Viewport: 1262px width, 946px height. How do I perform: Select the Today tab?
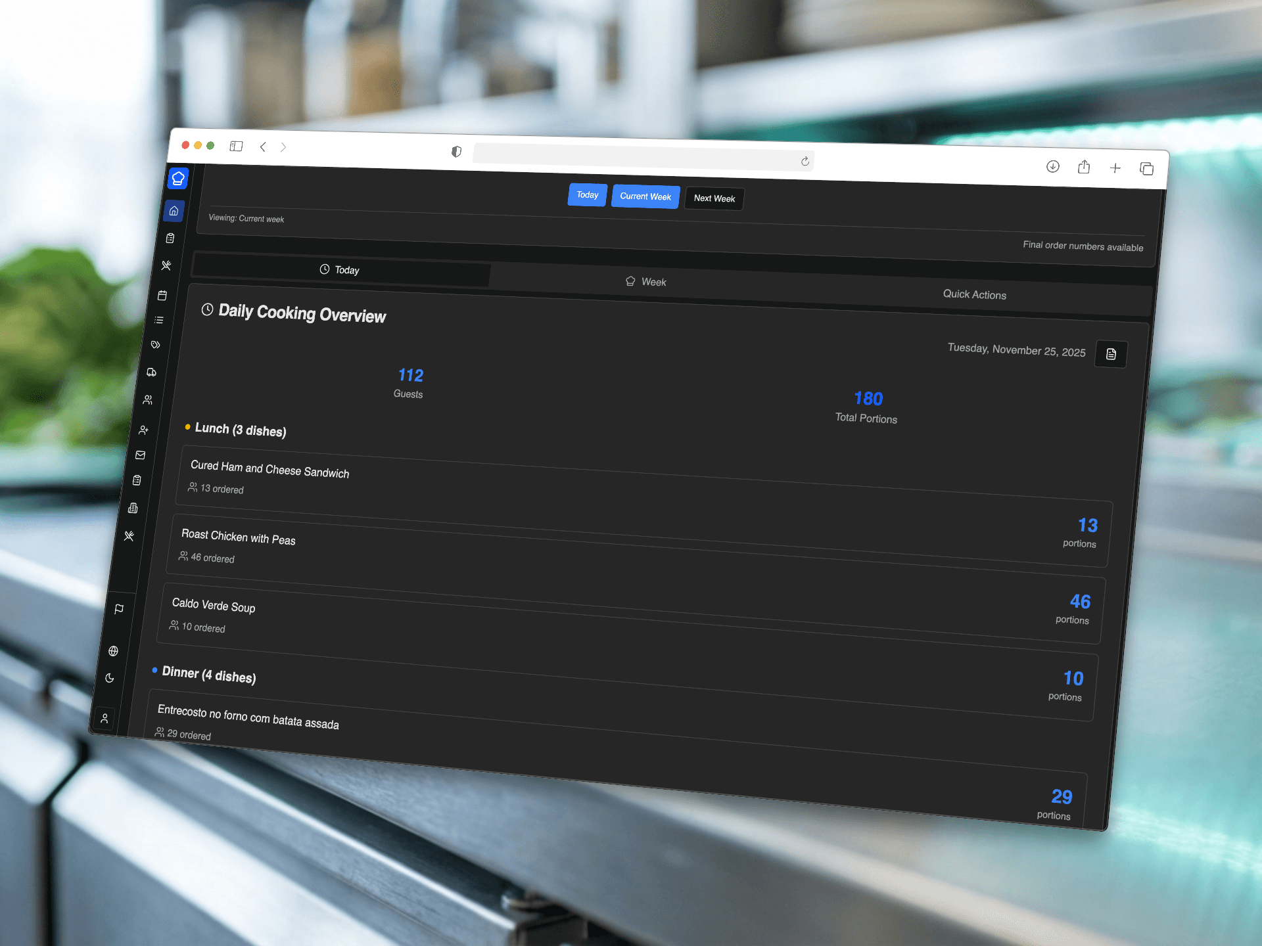point(340,269)
